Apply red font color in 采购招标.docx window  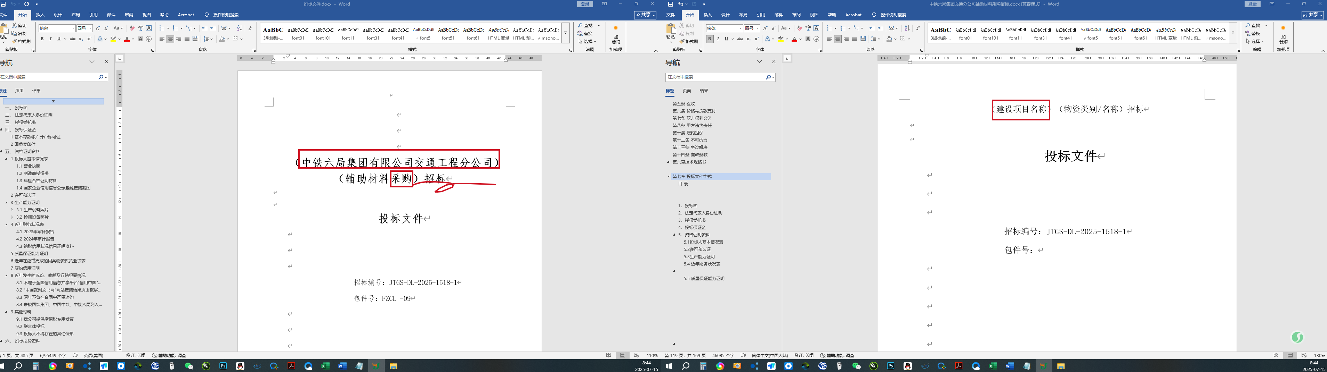coord(794,39)
